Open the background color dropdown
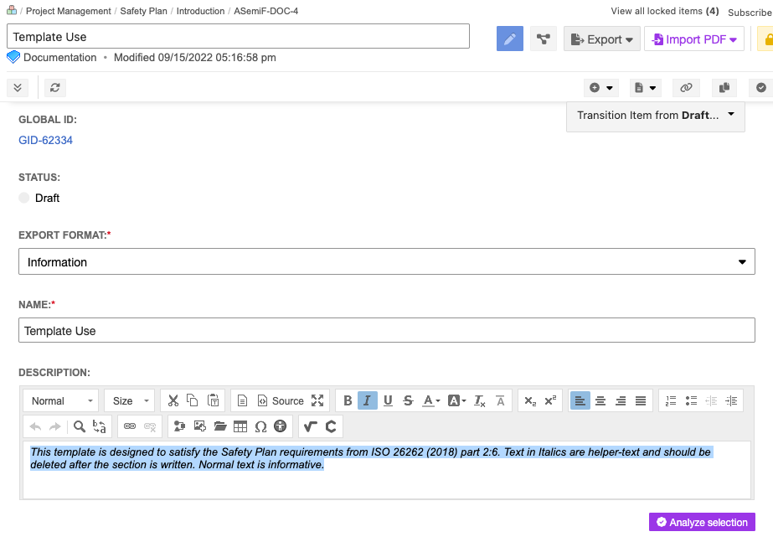The width and height of the screenshot is (773, 542). [x=456, y=401]
